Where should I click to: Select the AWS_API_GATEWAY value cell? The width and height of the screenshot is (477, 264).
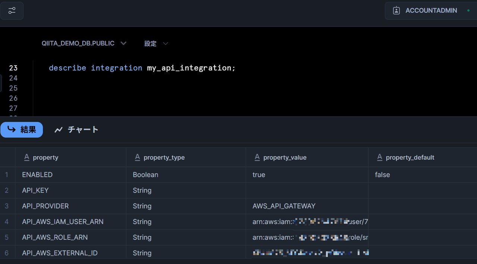click(284, 206)
